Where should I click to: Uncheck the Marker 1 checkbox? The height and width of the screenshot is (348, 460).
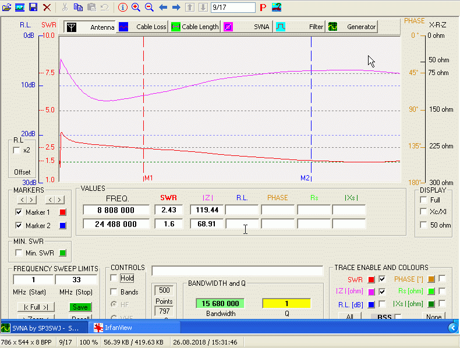tap(19, 212)
